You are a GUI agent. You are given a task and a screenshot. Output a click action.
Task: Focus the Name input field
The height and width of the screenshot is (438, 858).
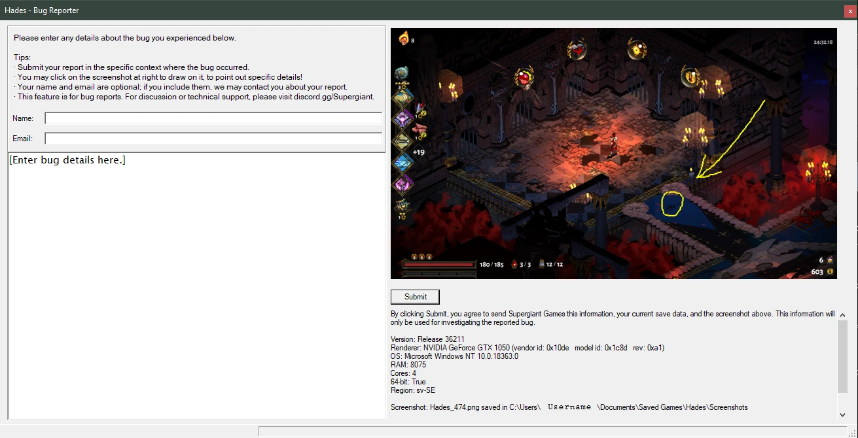(213, 118)
